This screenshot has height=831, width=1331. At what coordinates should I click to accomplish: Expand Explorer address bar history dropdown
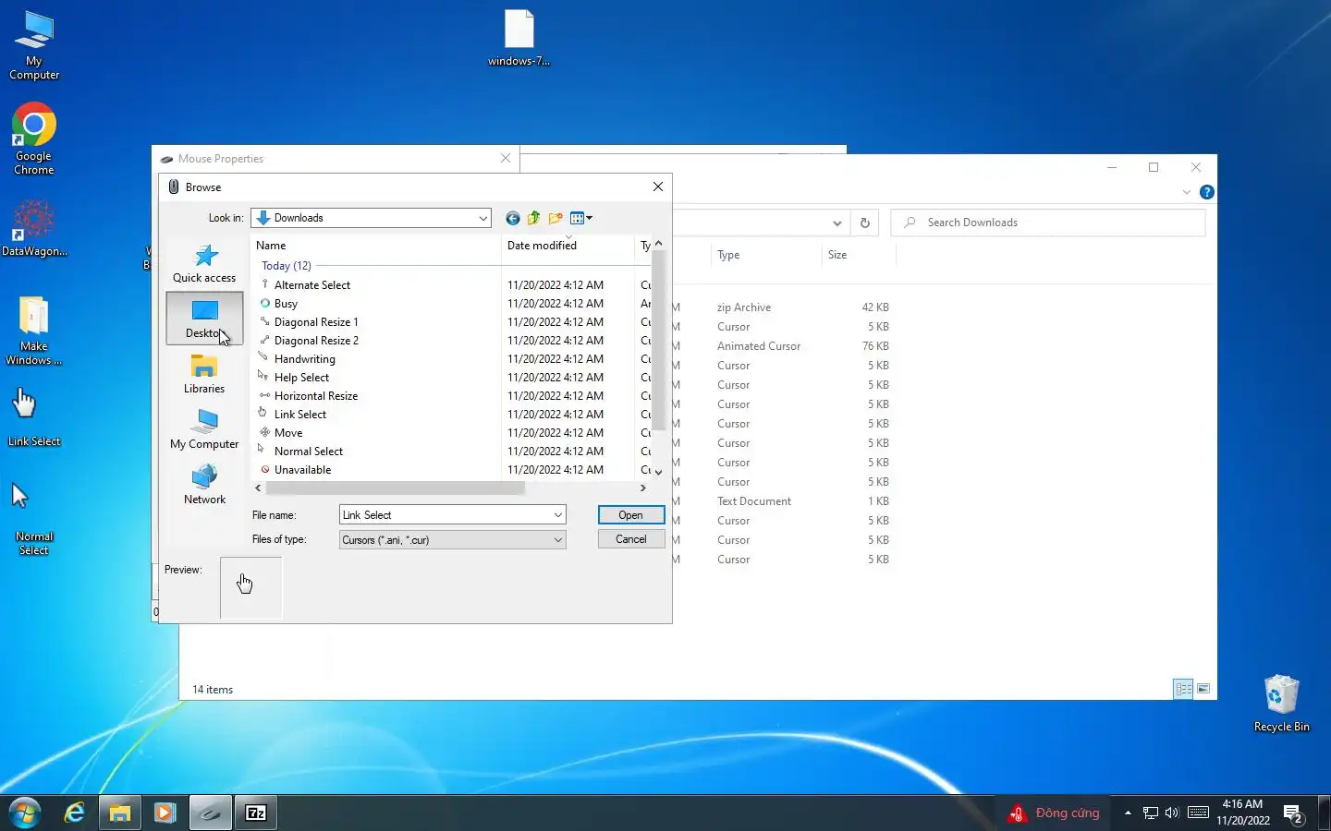tap(836, 223)
